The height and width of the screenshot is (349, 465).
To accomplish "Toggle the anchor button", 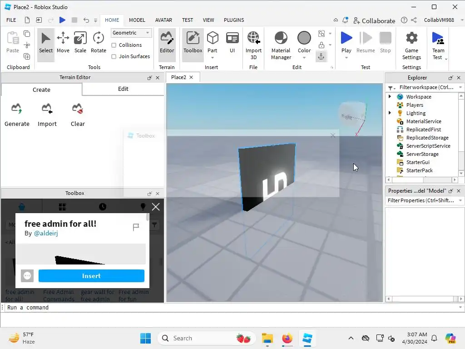I will point(321,56).
